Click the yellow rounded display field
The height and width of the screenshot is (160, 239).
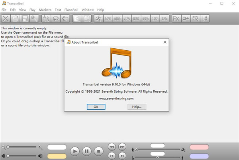coord(57,156)
